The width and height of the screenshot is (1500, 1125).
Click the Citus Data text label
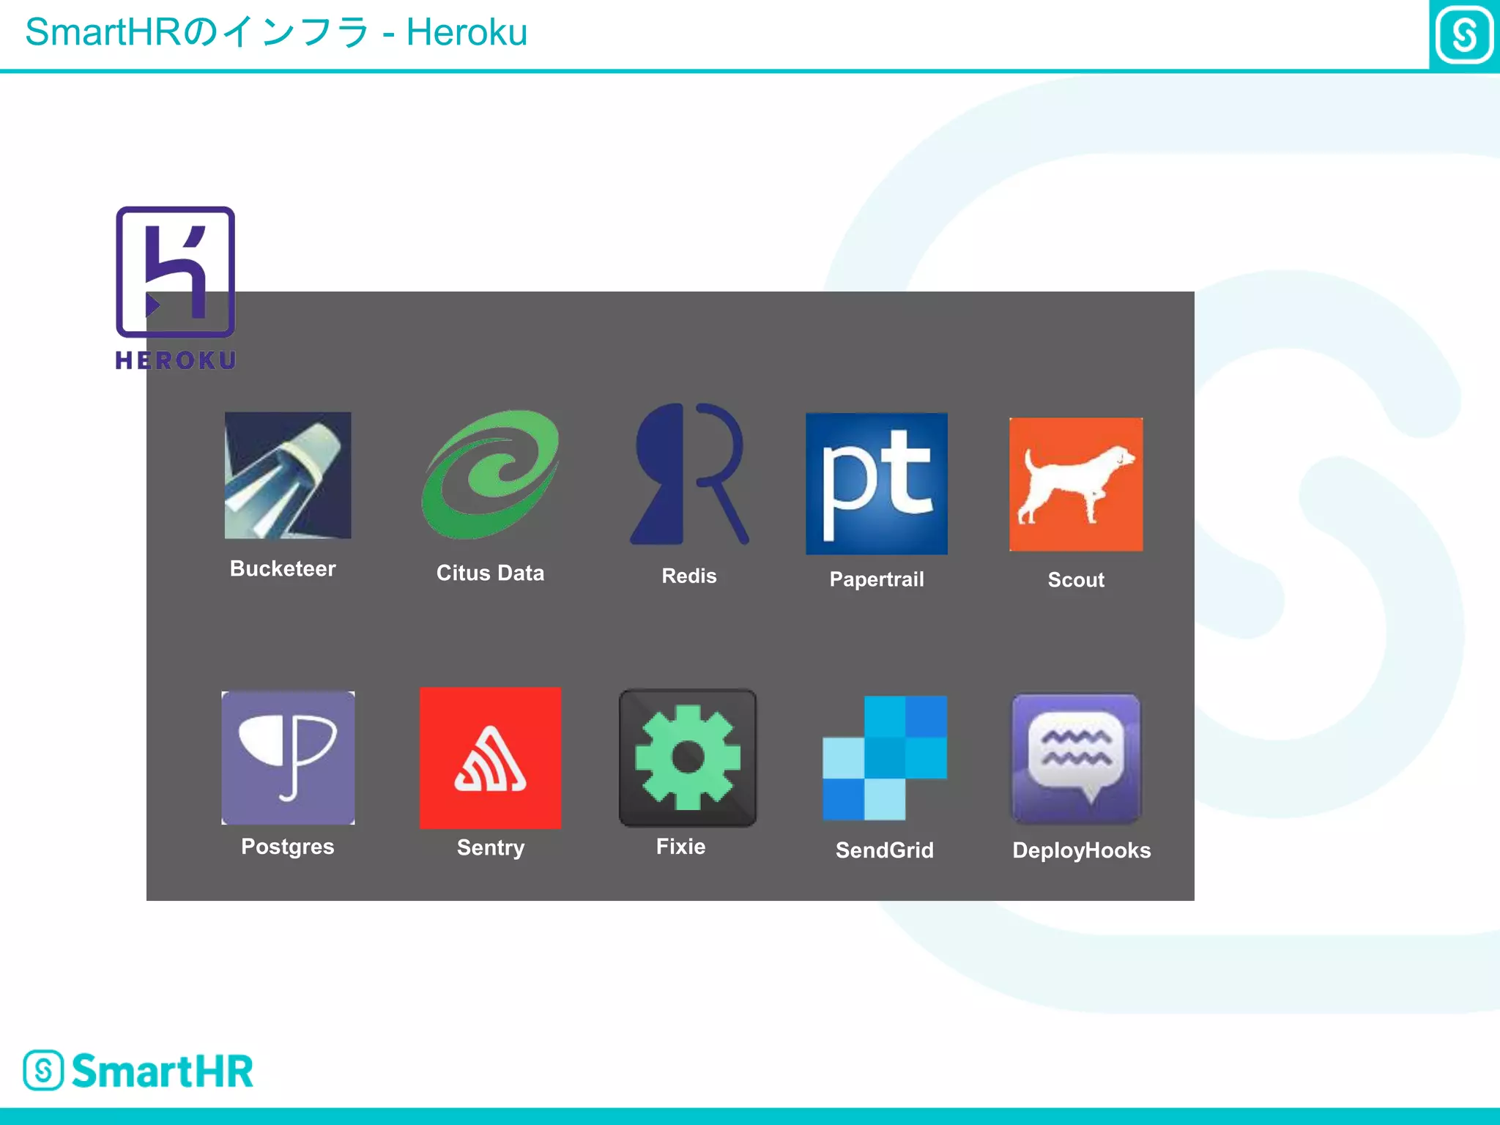tap(490, 573)
